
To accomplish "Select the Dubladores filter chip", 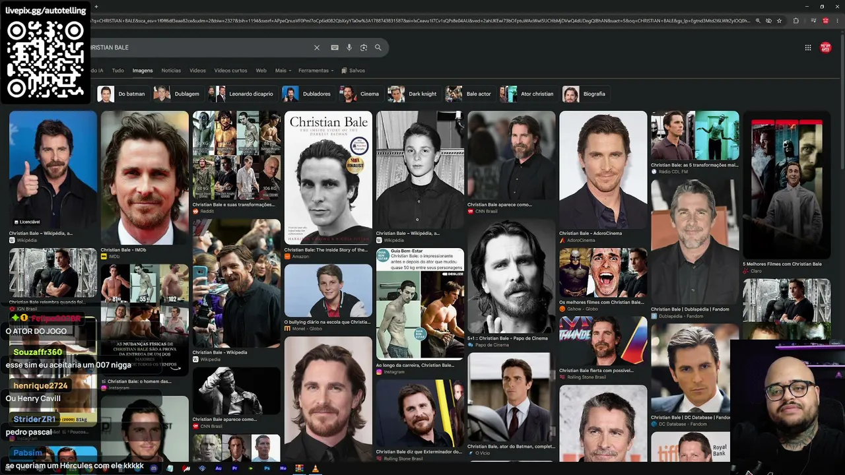I will click(307, 94).
